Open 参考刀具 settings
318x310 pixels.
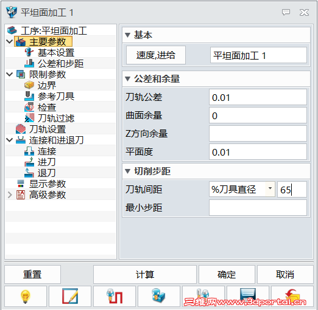(x=56, y=96)
